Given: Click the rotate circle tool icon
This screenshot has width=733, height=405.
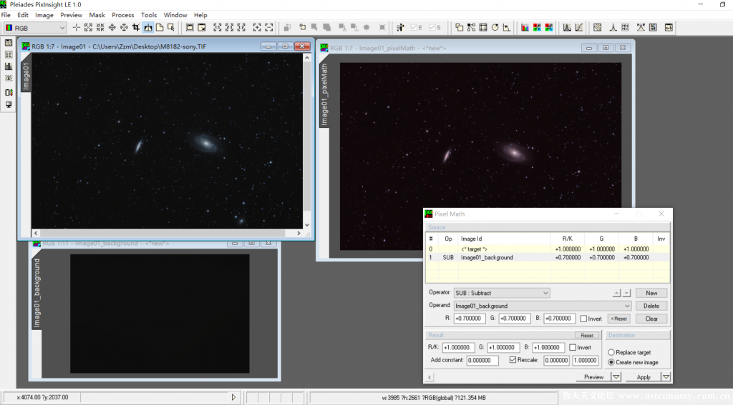Looking at the screenshot, I should 495,28.
